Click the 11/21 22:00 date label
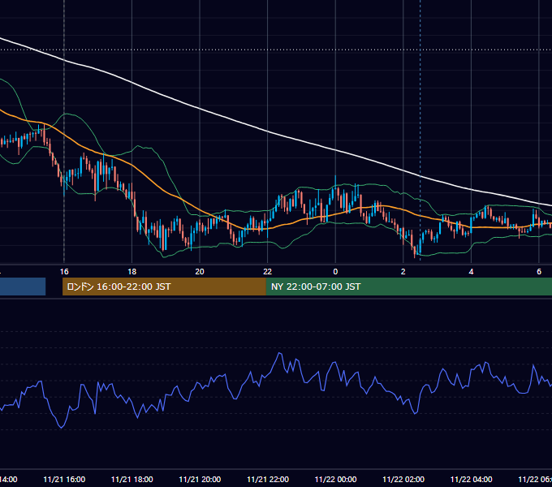Image resolution: width=552 pixels, height=487 pixels. [x=268, y=479]
